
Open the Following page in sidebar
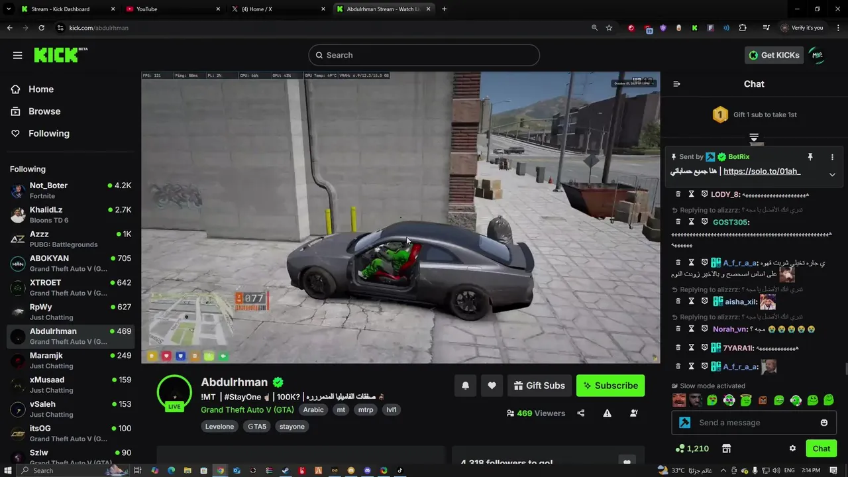tap(48, 133)
